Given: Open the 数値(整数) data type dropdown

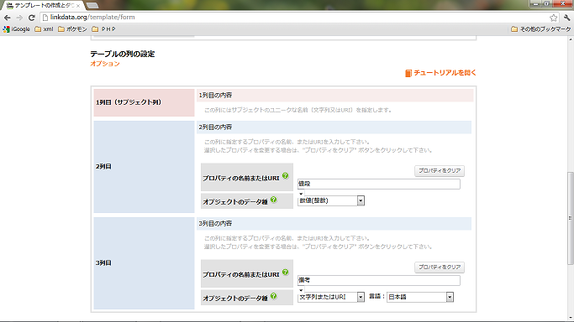Looking at the screenshot, I should click(x=331, y=200).
